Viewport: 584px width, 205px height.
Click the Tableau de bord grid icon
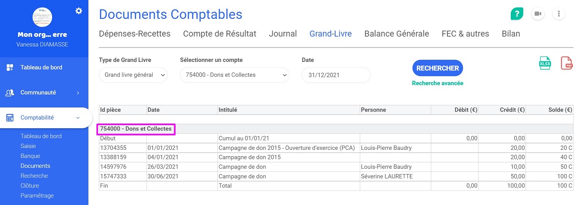(9, 68)
